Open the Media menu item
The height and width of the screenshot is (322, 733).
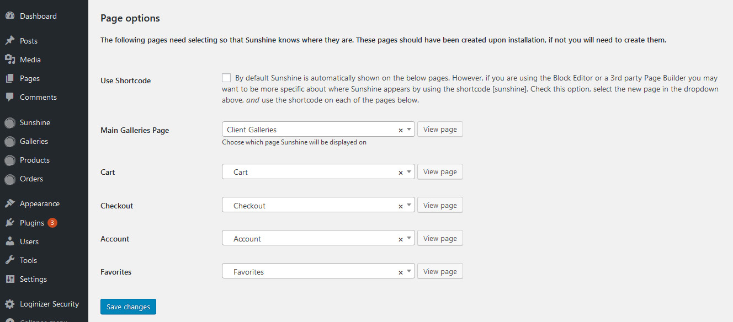coord(30,60)
